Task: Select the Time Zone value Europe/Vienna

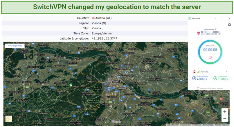Action: click(102, 33)
